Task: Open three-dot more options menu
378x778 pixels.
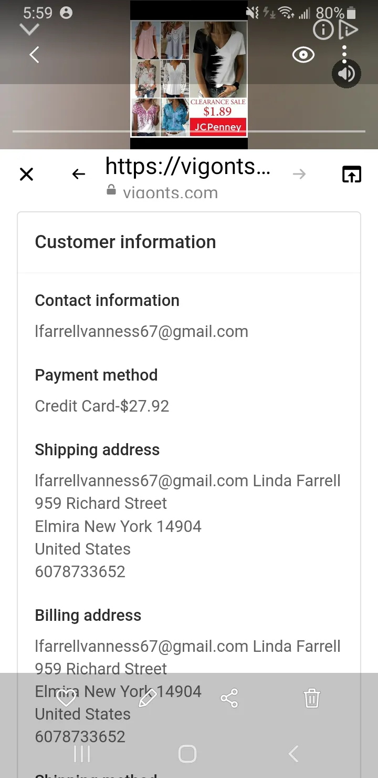Action: (344, 54)
